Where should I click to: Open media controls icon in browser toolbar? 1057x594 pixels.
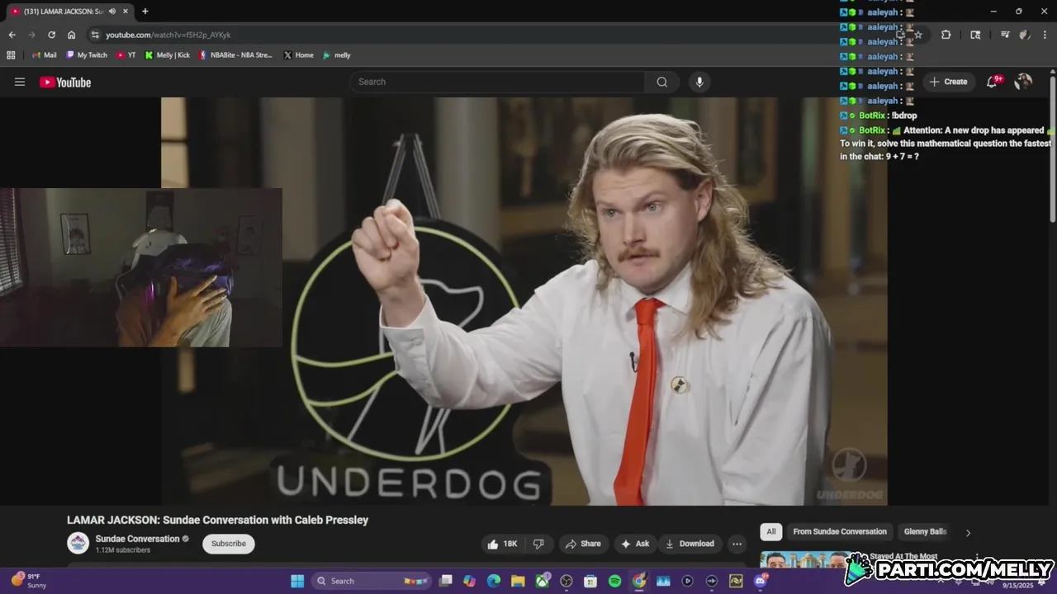[x=1005, y=35]
